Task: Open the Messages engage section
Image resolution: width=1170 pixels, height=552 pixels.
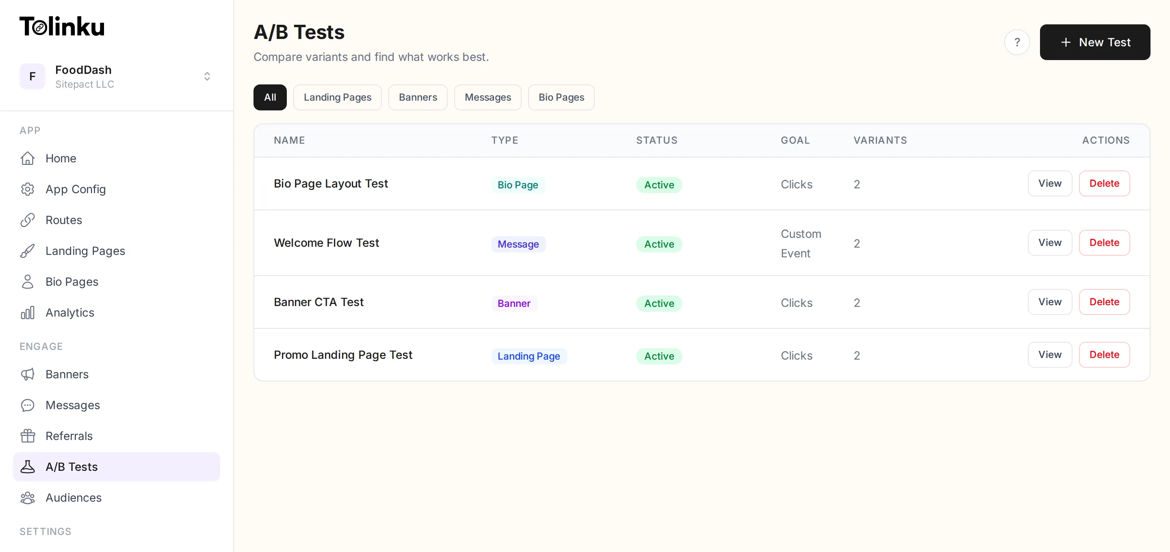Action: 73,405
